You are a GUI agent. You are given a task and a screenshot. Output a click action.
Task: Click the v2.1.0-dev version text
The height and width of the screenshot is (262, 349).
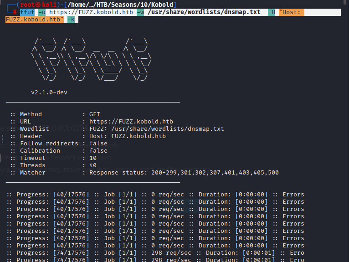pyautogui.click(x=49, y=92)
